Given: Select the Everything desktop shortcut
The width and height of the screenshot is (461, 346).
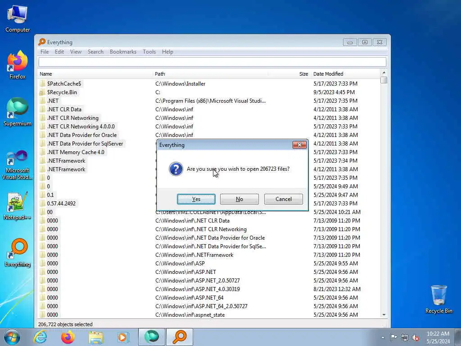Looking at the screenshot, I should pyautogui.click(x=18, y=253).
